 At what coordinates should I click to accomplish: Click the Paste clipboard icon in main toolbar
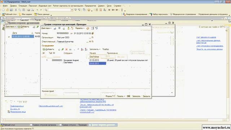[23, 10]
